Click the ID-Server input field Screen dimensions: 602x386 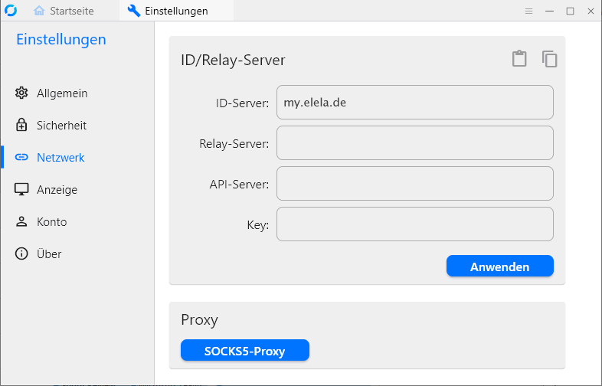pos(414,103)
